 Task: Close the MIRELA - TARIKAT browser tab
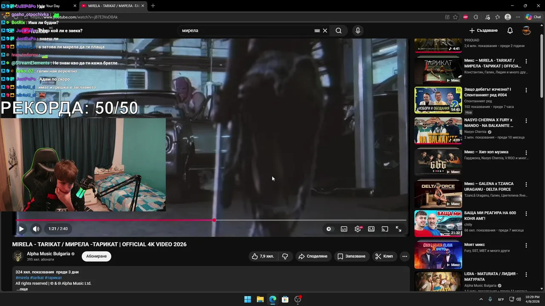point(143,6)
